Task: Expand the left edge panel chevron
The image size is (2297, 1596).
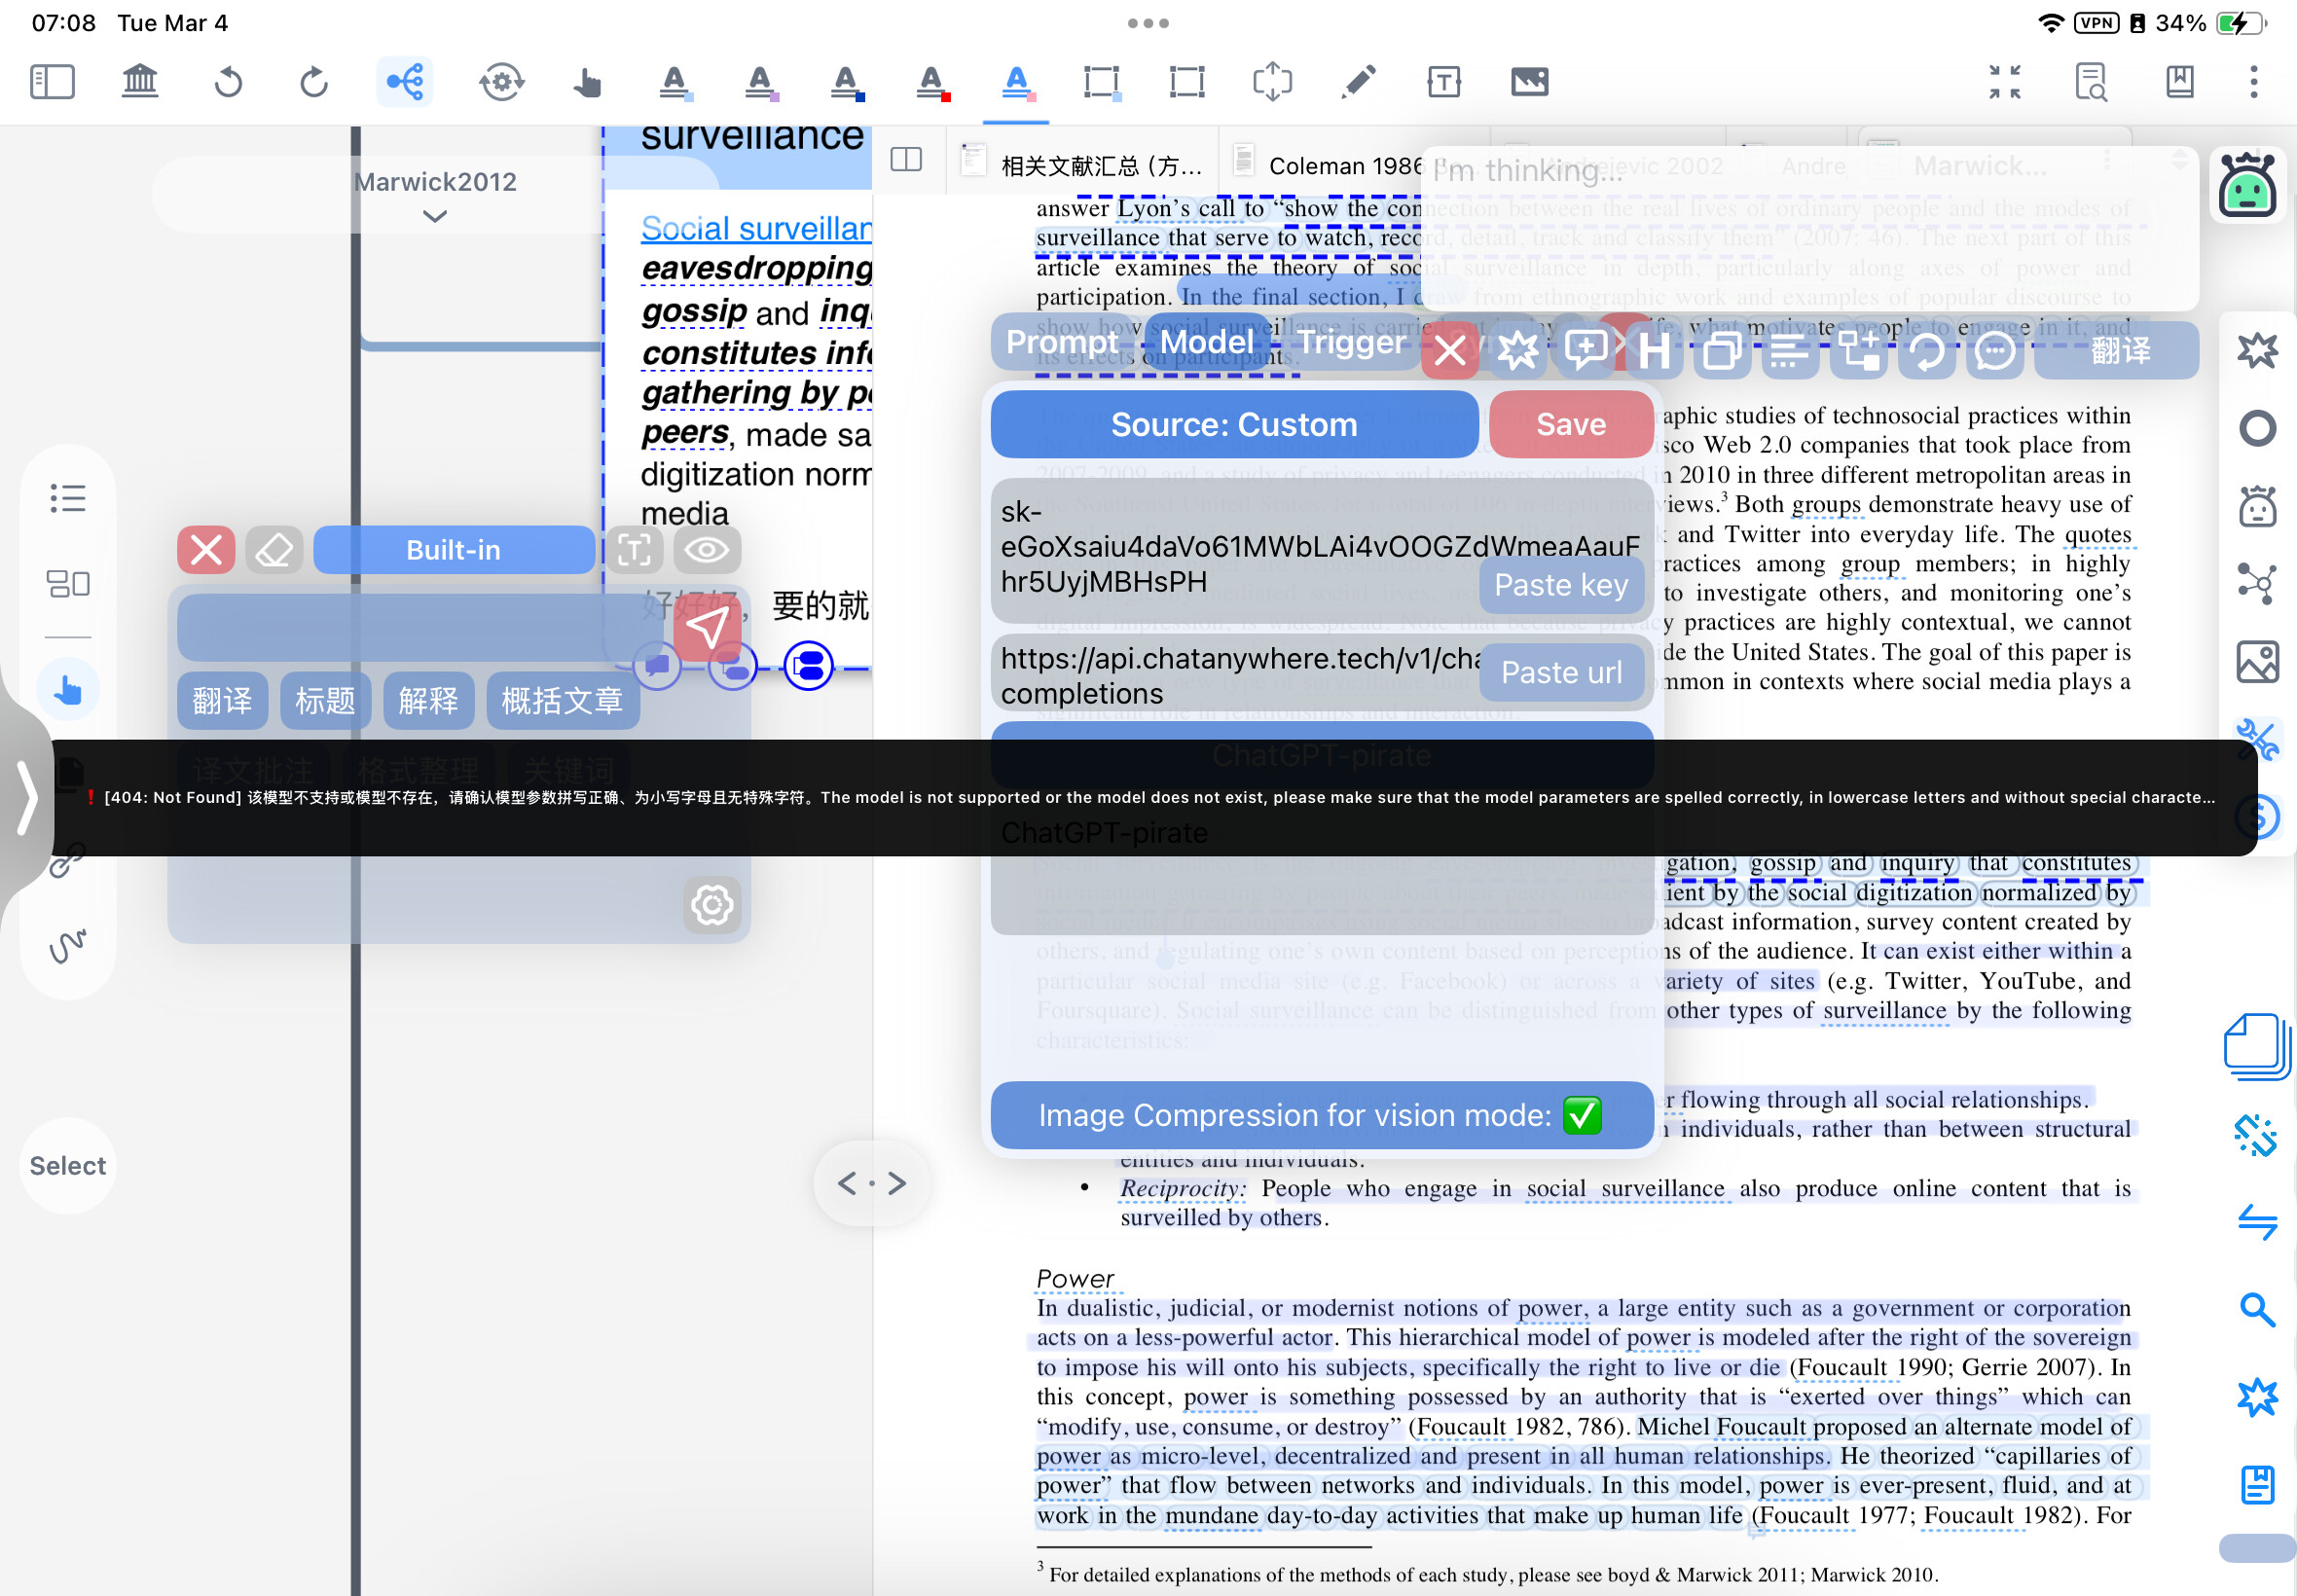Action: pos(27,797)
